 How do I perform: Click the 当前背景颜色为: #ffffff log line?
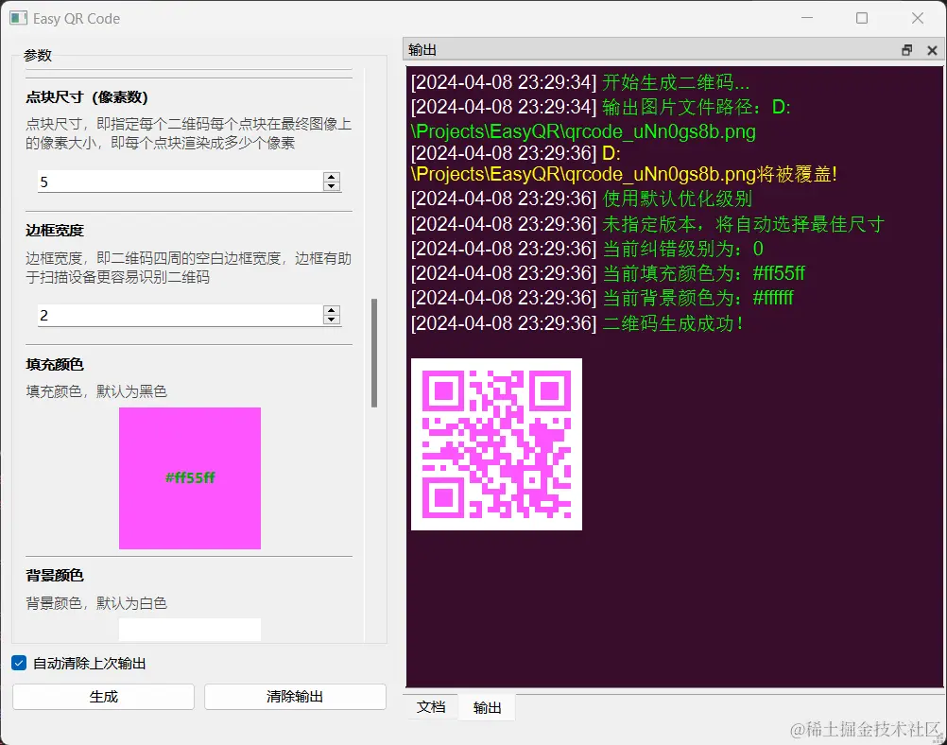(602, 298)
